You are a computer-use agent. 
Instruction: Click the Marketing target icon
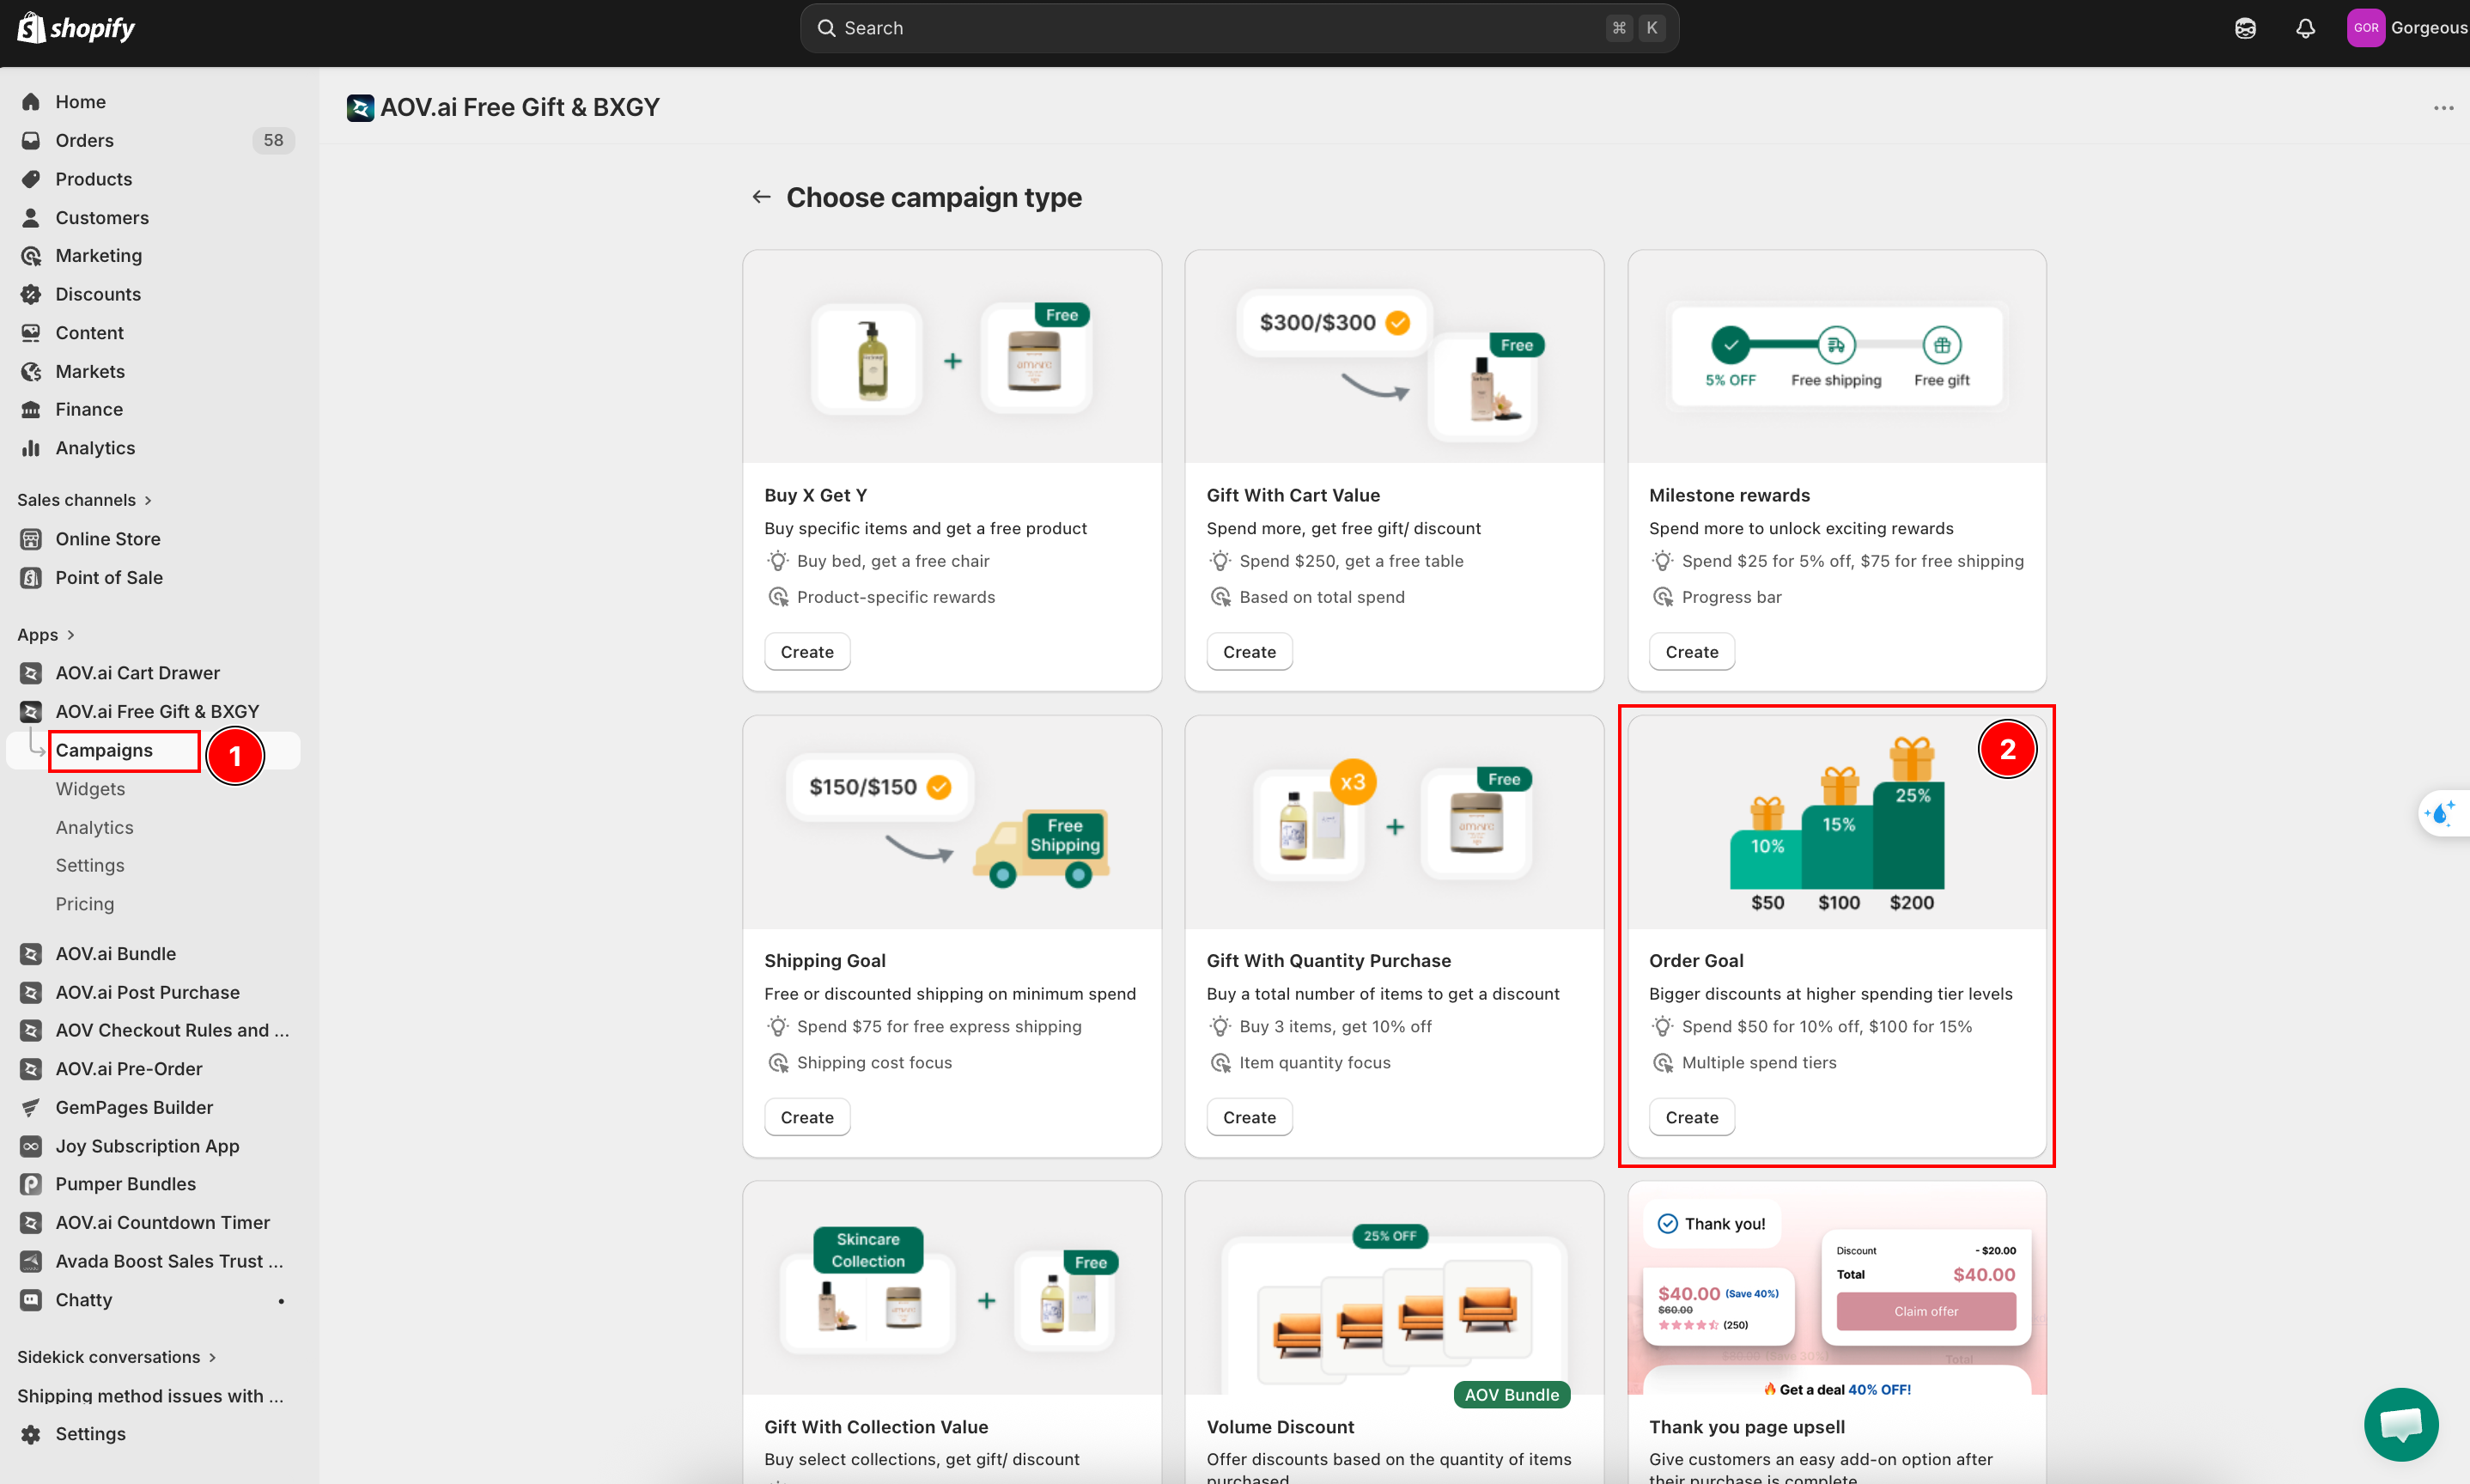31,256
